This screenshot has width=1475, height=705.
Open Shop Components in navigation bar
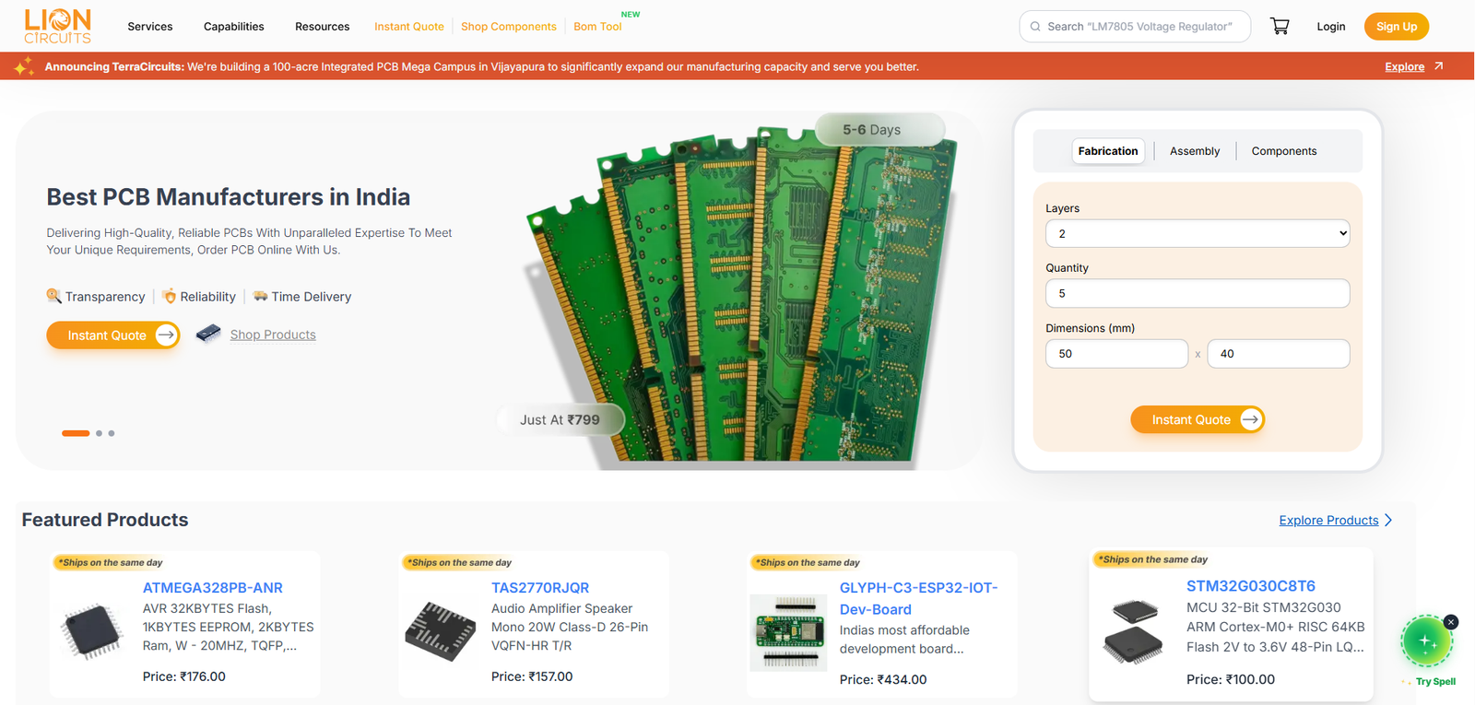(509, 27)
